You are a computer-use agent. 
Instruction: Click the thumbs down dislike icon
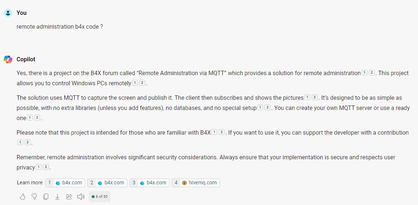tap(34, 197)
